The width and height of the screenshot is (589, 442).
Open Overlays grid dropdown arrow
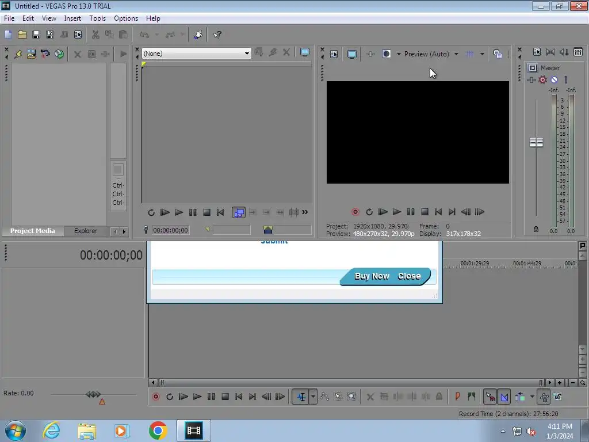click(x=482, y=54)
